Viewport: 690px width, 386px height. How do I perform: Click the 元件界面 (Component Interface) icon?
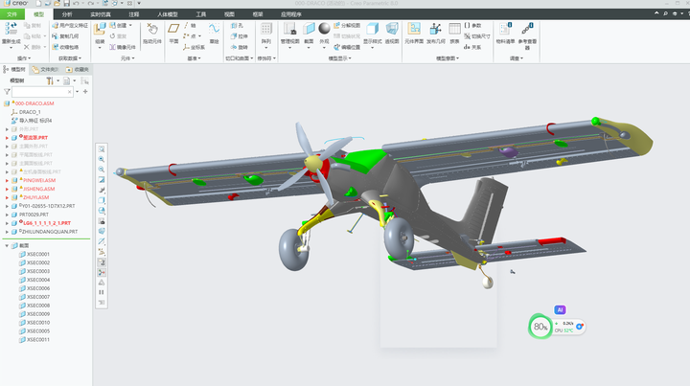pos(414,30)
